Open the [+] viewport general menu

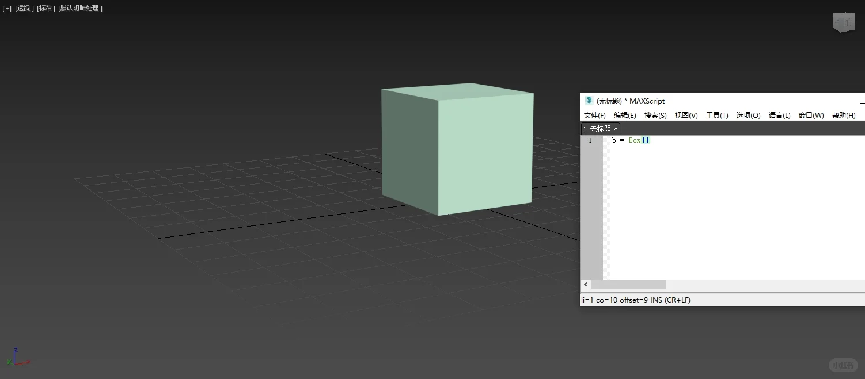pyautogui.click(x=6, y=7)
